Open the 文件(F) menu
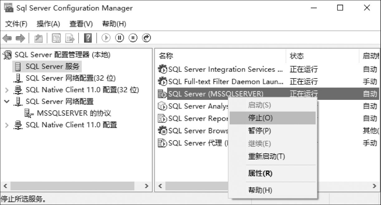 click(17, 24)
